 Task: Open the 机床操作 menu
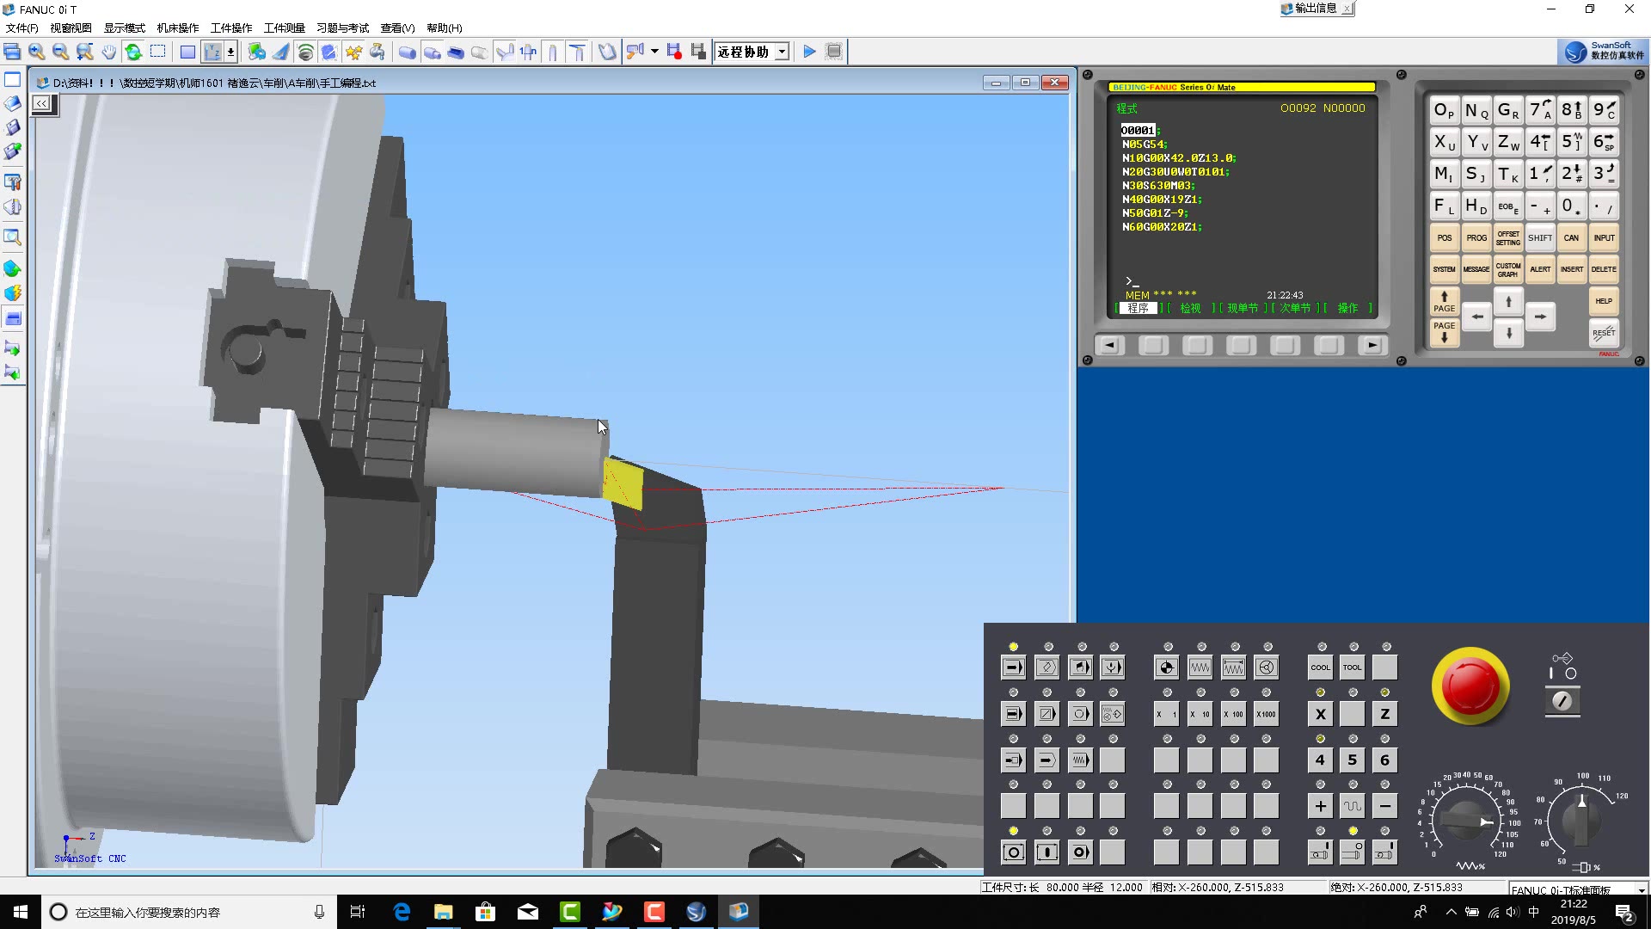[177, 28]
